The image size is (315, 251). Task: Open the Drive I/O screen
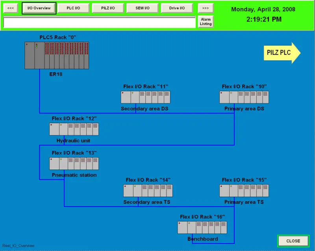(x=177, y=8)
